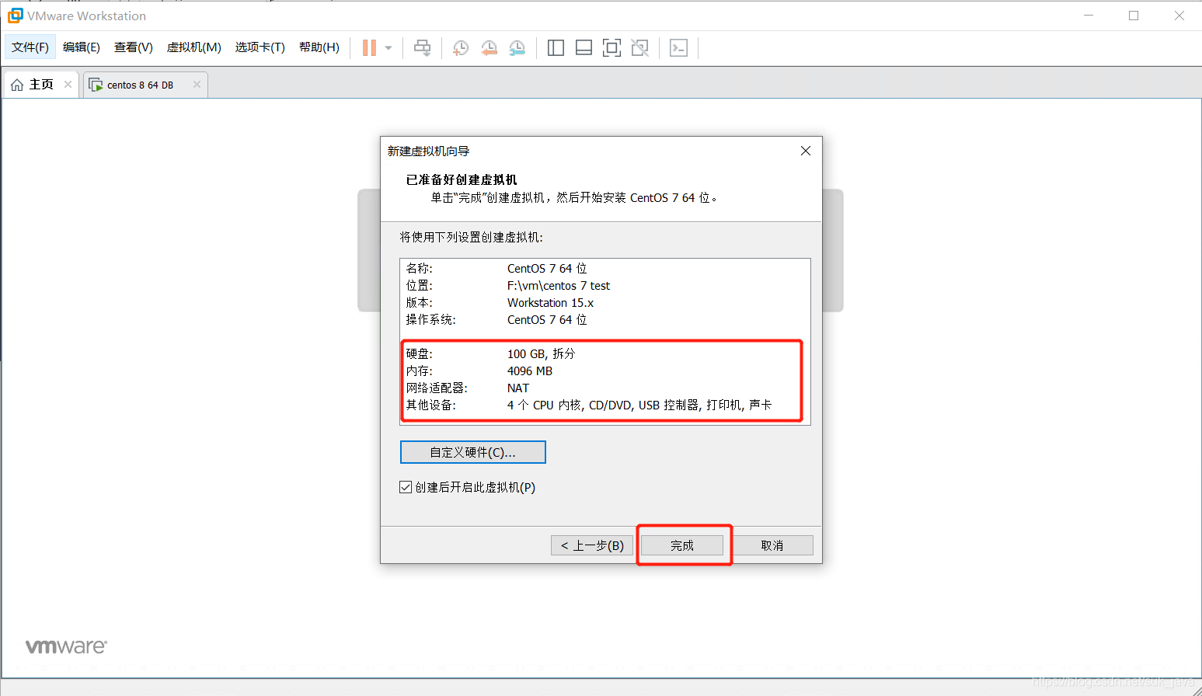Open the 虚拟机(M) menu
The image size is (1202, 696).
pos(193,47)
